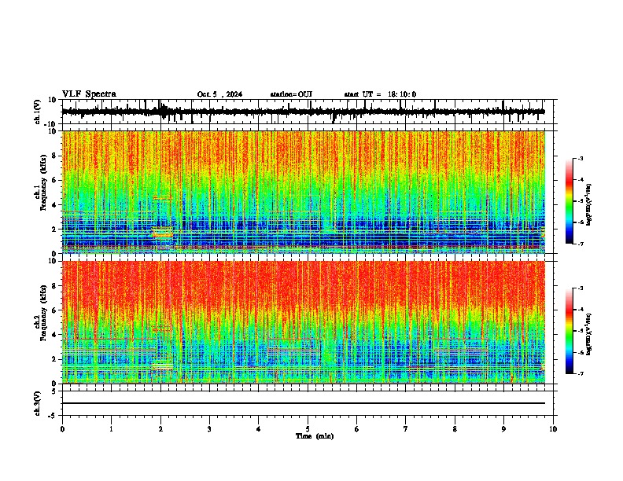Click time axis tick label '2'
The width and height of the screenshot is (623, 481).
click(x=160, y=429)
